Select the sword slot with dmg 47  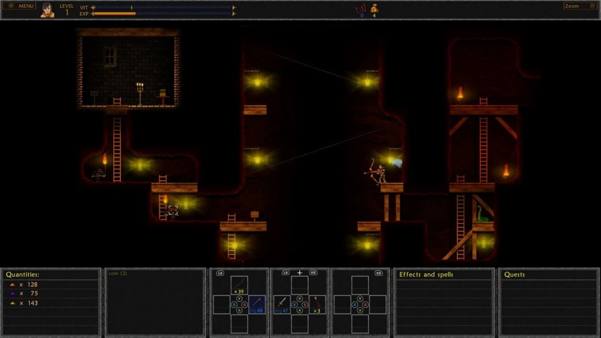click(282, 304)
